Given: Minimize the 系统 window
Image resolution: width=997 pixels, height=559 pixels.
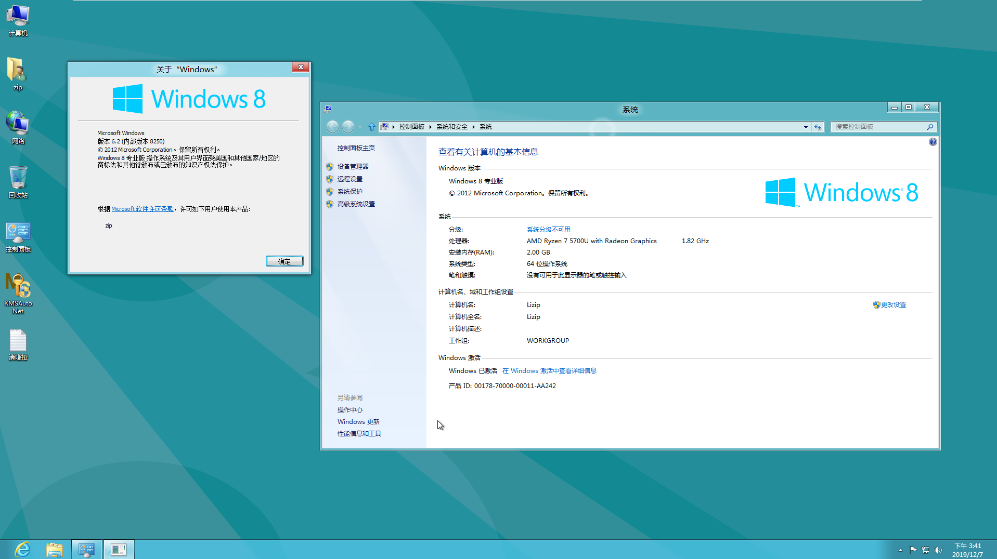Looking at the screenshot, I should 895,108.
